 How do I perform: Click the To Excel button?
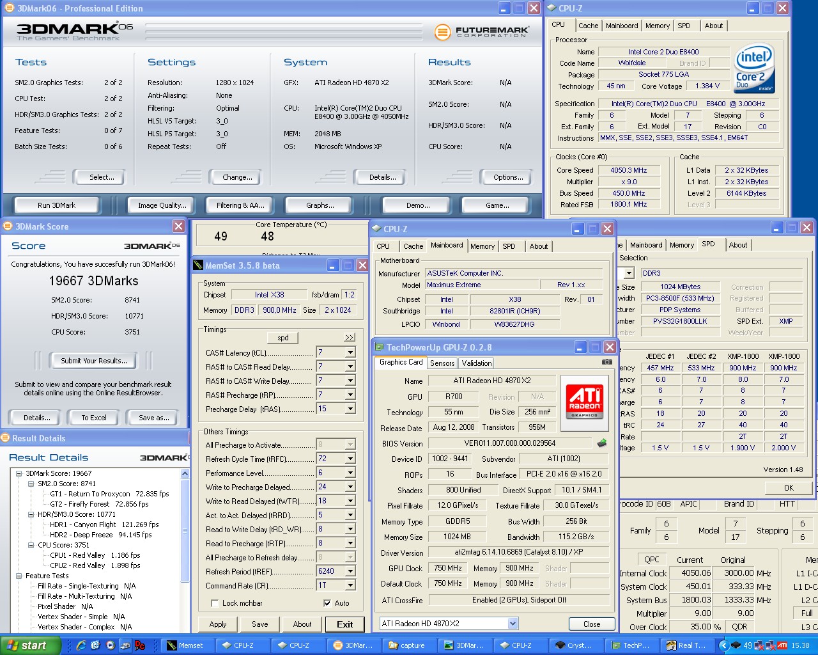(x=94, y=418)
